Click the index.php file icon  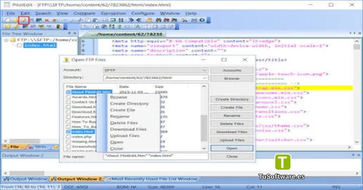68,137
